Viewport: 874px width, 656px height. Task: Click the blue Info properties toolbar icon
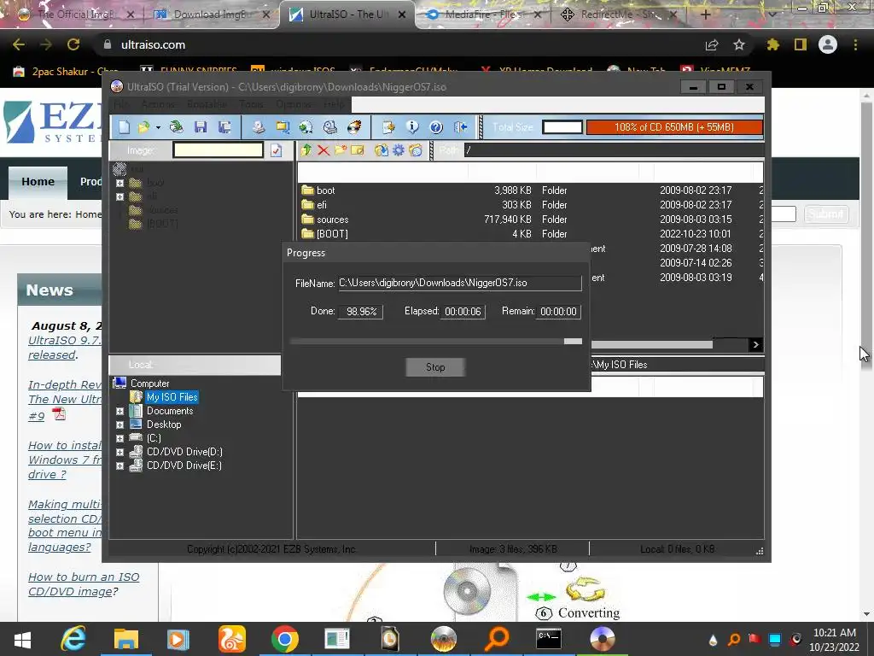click(x=412, y=127)
